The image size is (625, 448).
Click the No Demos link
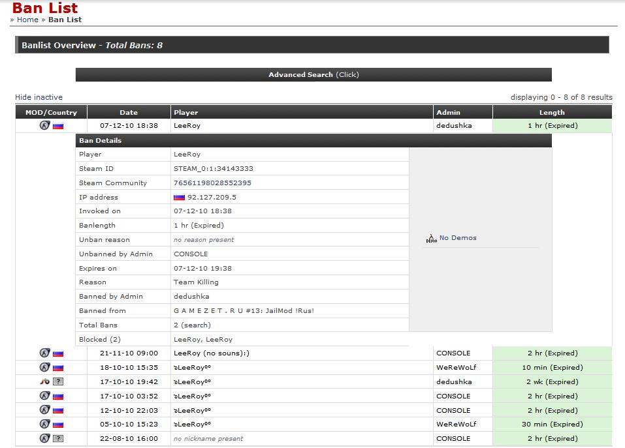click(x=458, y=237)
